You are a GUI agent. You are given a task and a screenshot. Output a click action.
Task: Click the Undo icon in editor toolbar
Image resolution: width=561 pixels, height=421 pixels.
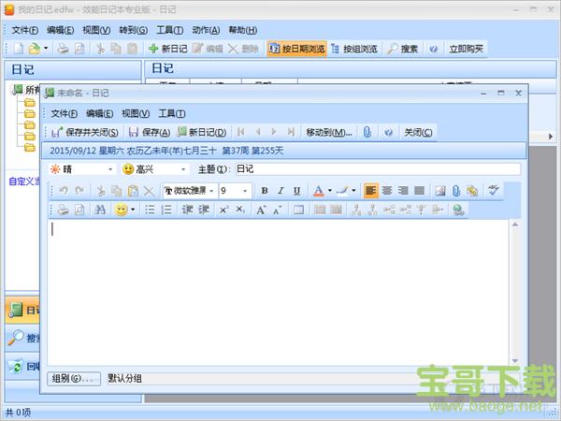pyautogui.click(x=64, y=191)
